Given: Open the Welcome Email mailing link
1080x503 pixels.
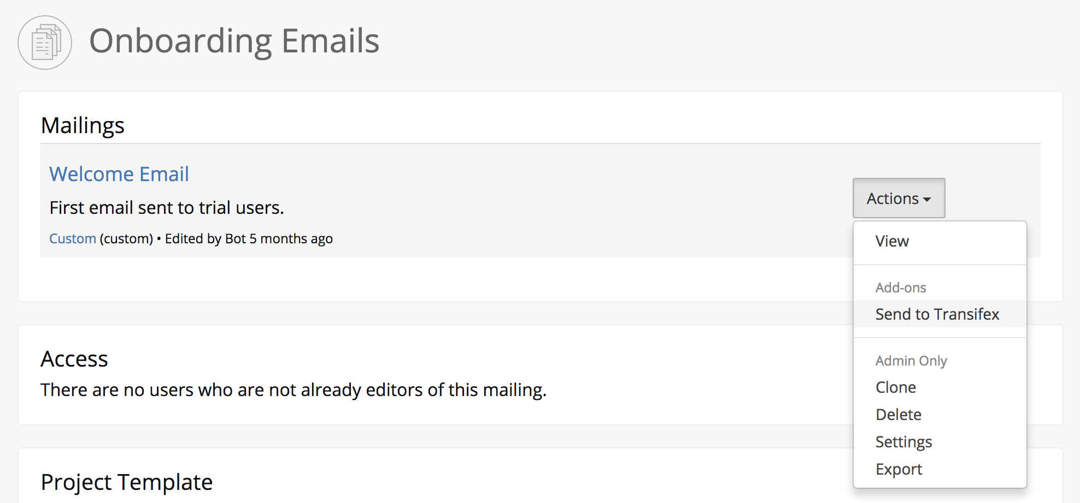Looking at the screenshot, I should click(119, 174).
